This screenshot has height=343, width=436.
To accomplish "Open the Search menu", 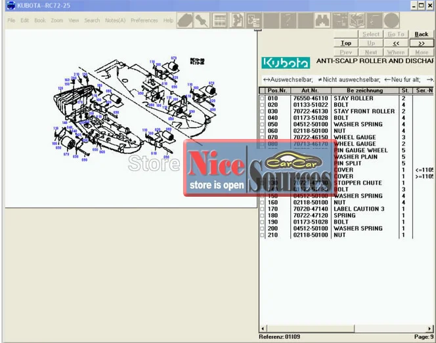I will click(92, 20).
